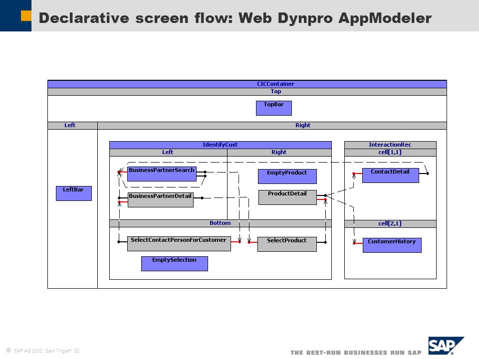Click the Bottom area header
Viewport: 479px width, 359px height.
(220, 223)
